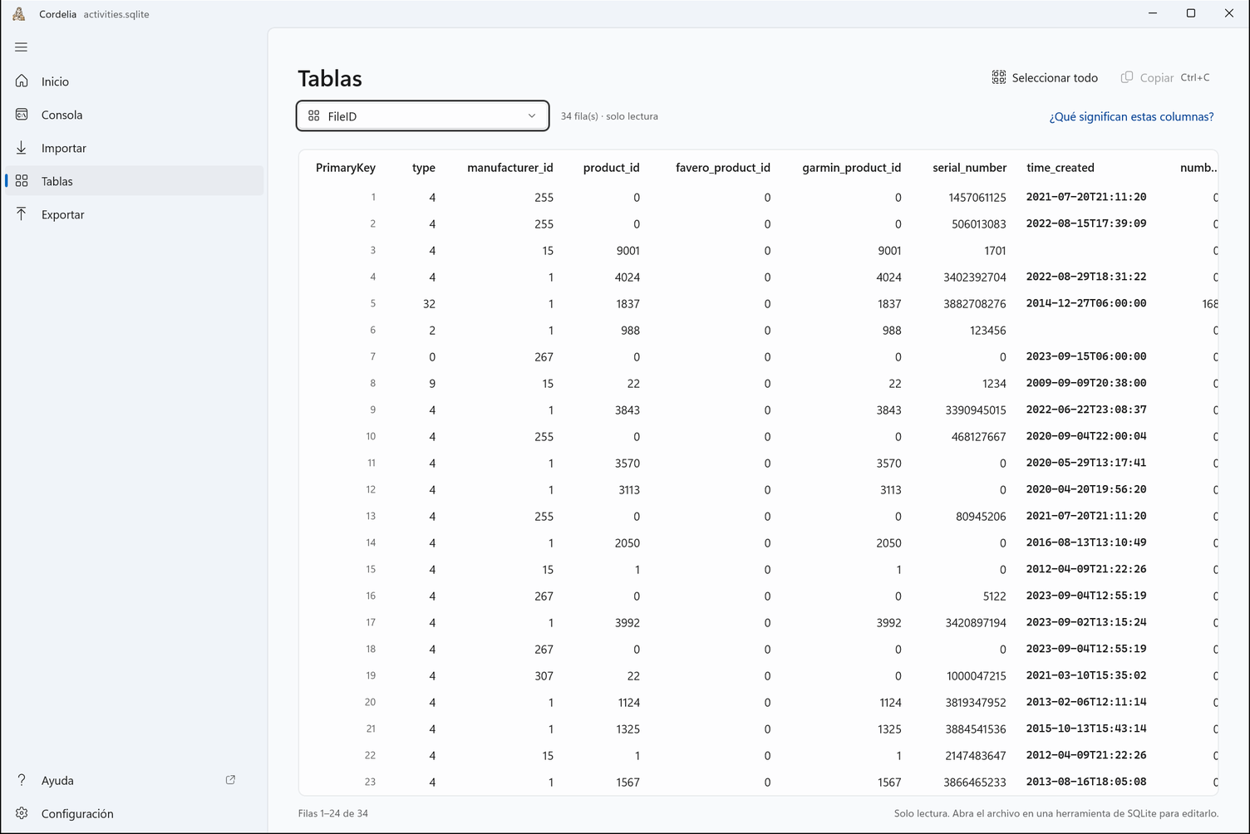Select all with Seleccionar todo
This screenshot has width=1250, height=834.
pos(1045,77)
